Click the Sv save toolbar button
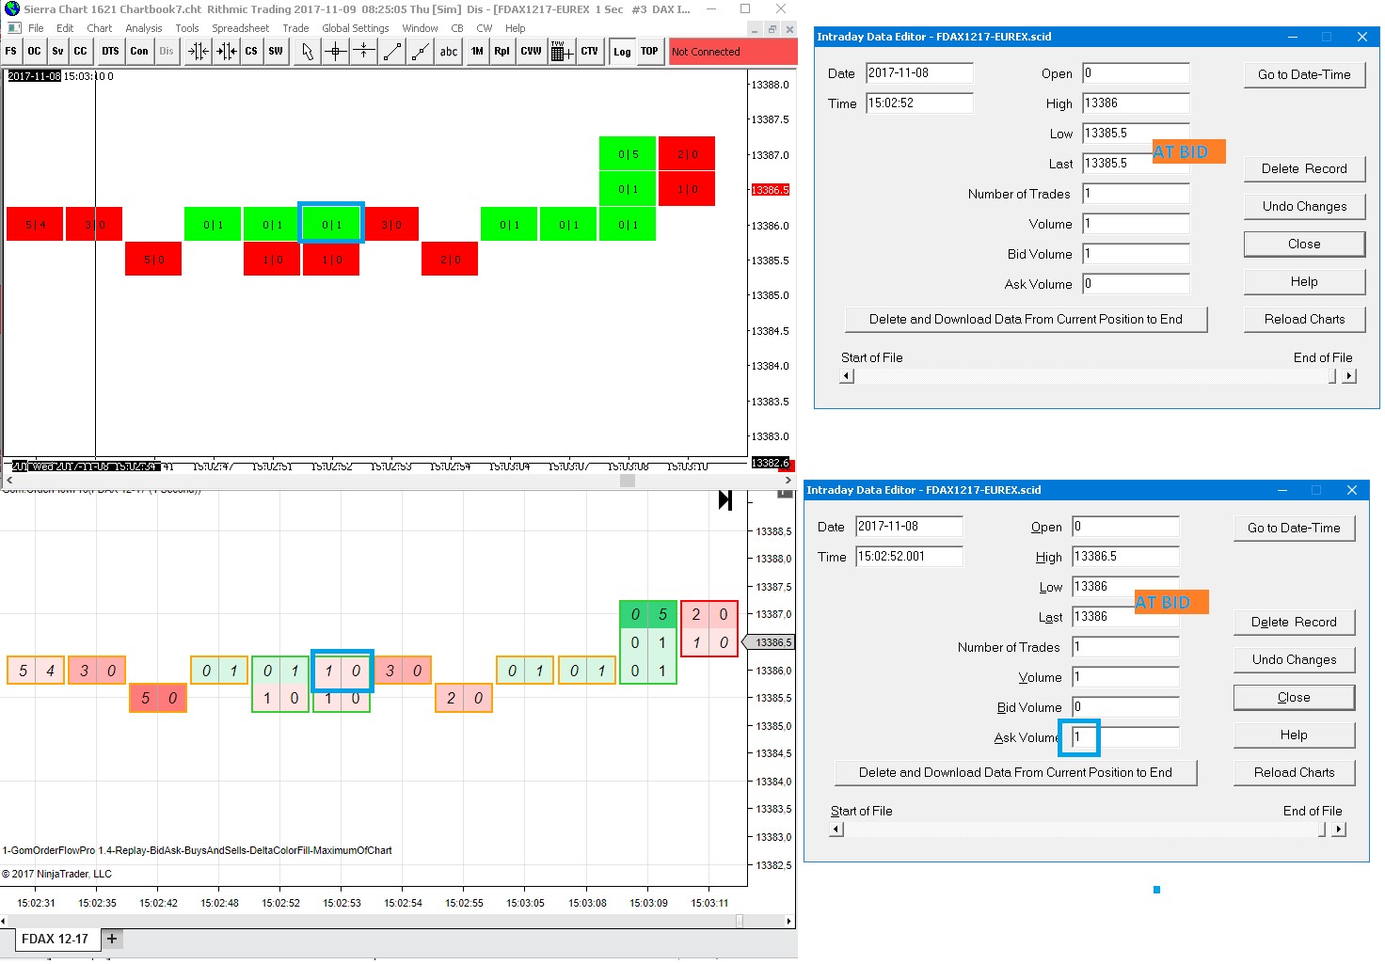 point(57,52)
